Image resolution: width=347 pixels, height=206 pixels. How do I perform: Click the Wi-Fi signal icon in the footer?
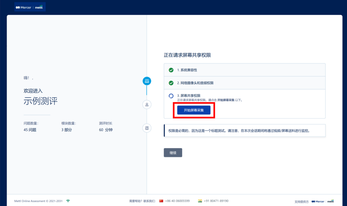[68, 201]
